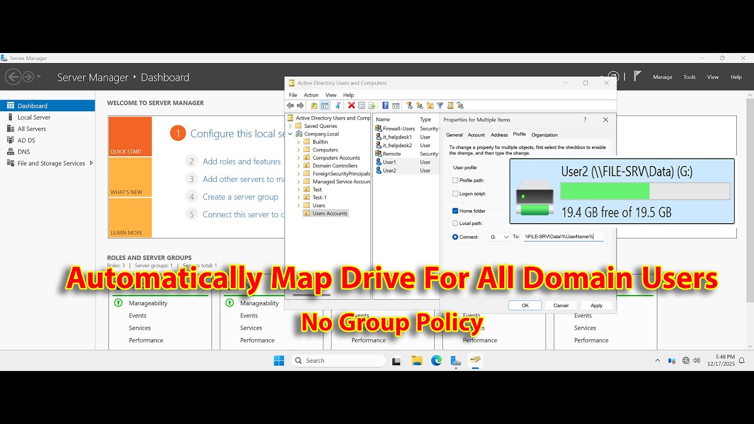Click Cancel in Properties dialog

[x=561, y=305]
